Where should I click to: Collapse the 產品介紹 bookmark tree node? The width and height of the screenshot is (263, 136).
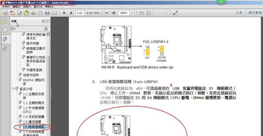pos(13,88)
